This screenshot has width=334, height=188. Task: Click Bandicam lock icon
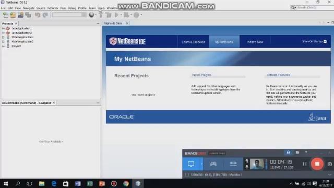(x=288, y=152)
